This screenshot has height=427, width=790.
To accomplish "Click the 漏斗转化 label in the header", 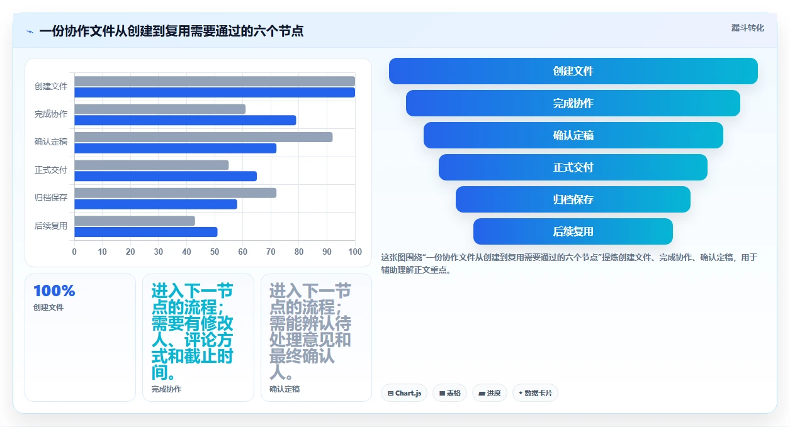I will [x=747, y=28].
